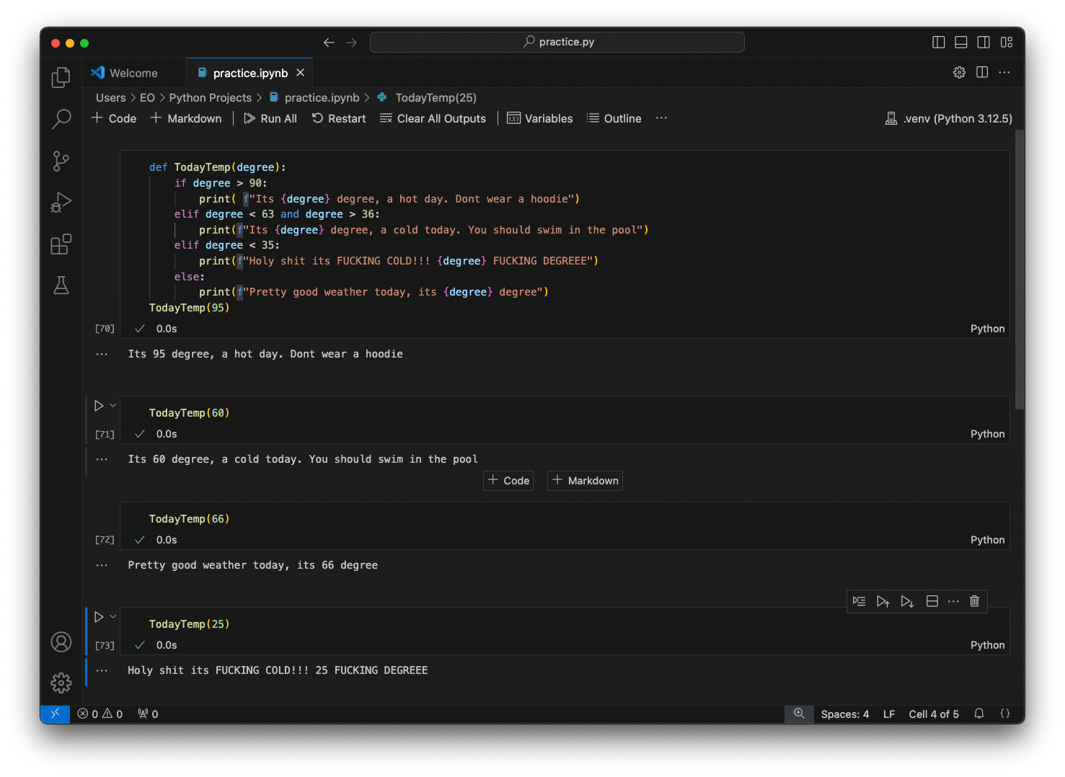Open the Testing beaker icon
1065x777 pixels.
(61, 285)
